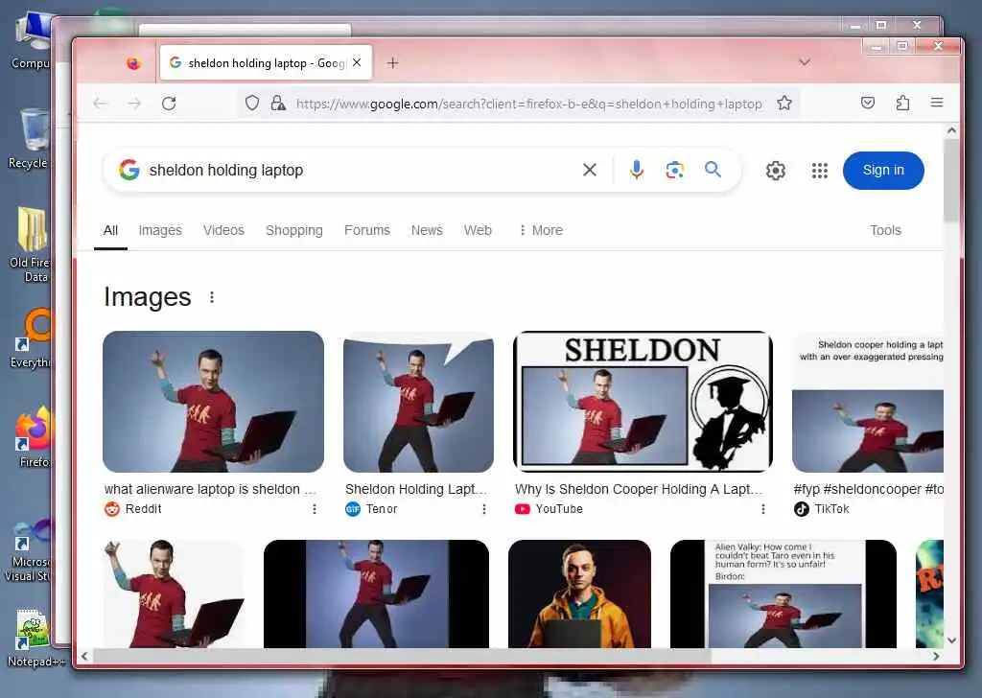Viewport: 982px width, 698px height.
Task: Click the Google search text field
Action: pos(361,171)
